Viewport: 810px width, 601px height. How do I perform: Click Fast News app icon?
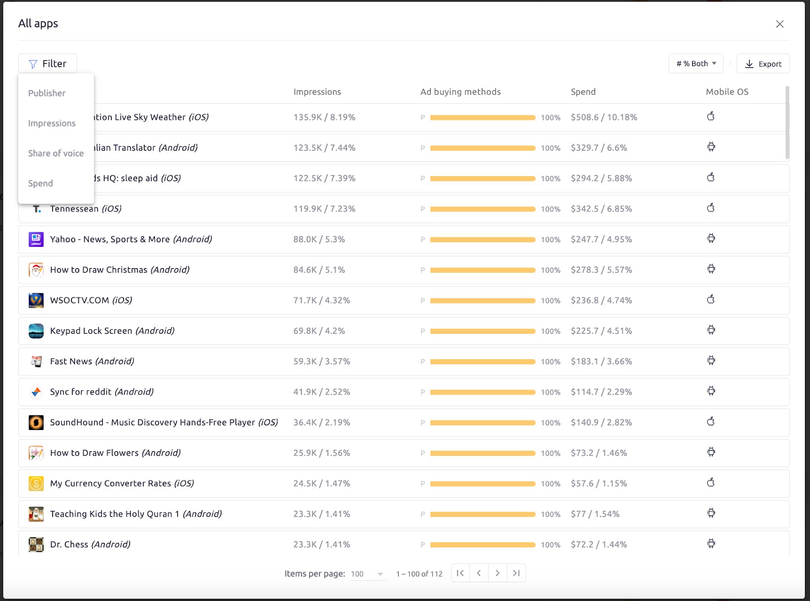pyautogui.click(x=36, y=361)
